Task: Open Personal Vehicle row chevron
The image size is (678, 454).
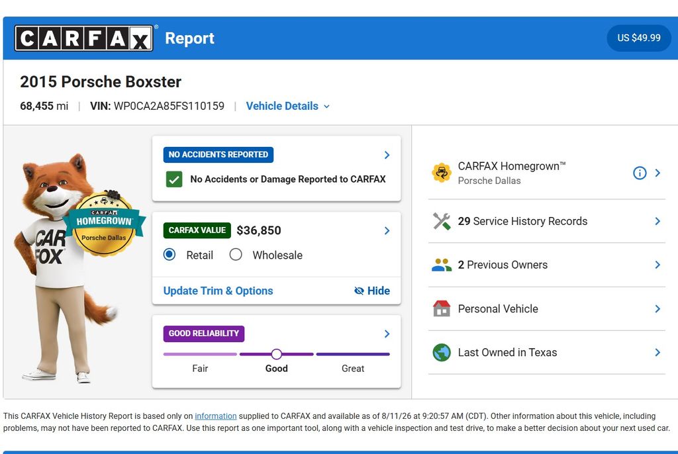Action: pos(657,308)
